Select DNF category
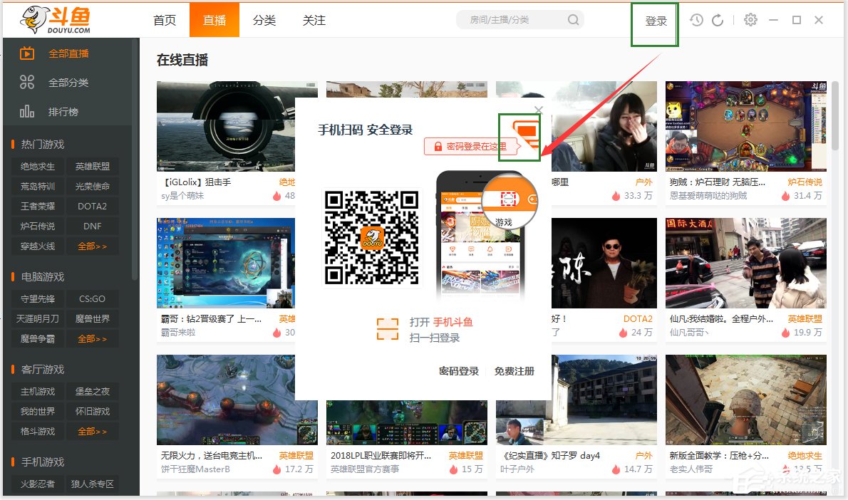This screenshot has height=500, width=848. tap(93, 226)
